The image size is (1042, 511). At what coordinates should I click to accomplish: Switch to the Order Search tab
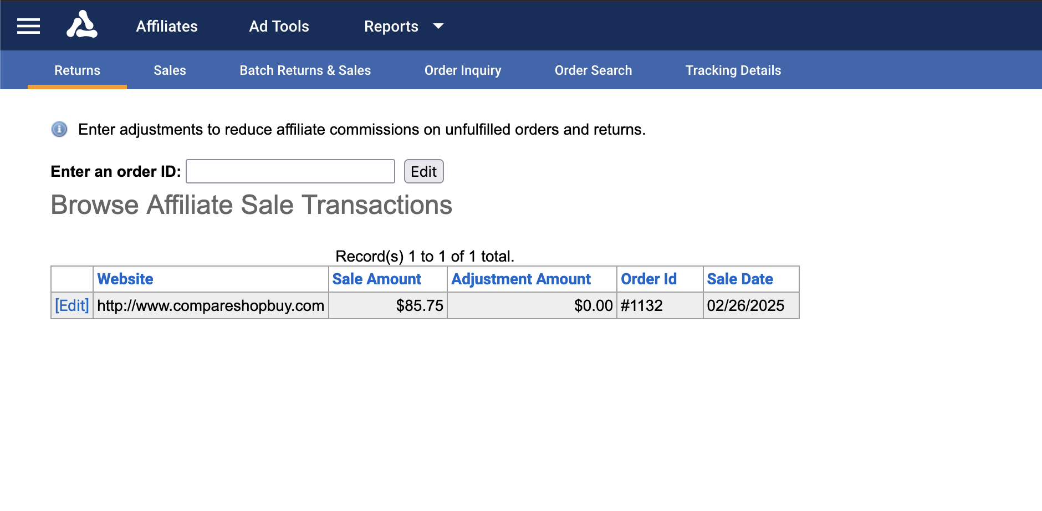[593, 70]
